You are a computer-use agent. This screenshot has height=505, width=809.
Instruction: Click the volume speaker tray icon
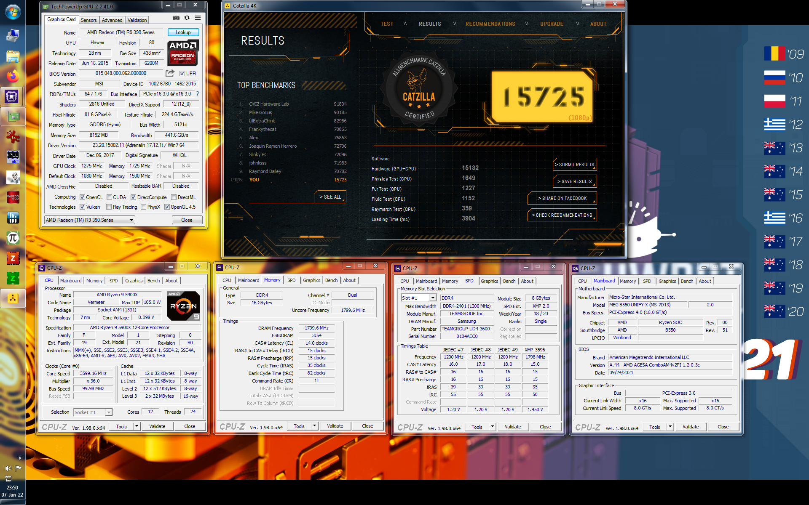click(x=8, y=468)
